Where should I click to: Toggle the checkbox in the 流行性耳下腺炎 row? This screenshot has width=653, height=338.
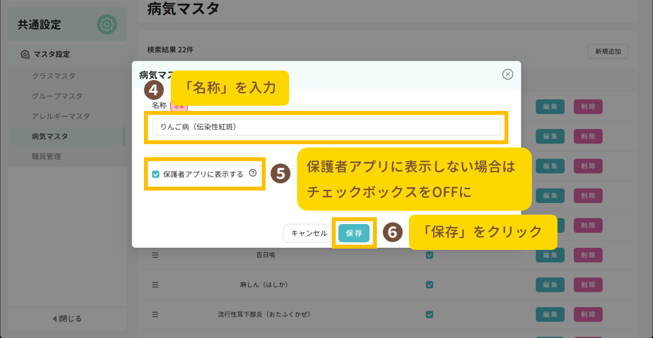pos(430,315)
